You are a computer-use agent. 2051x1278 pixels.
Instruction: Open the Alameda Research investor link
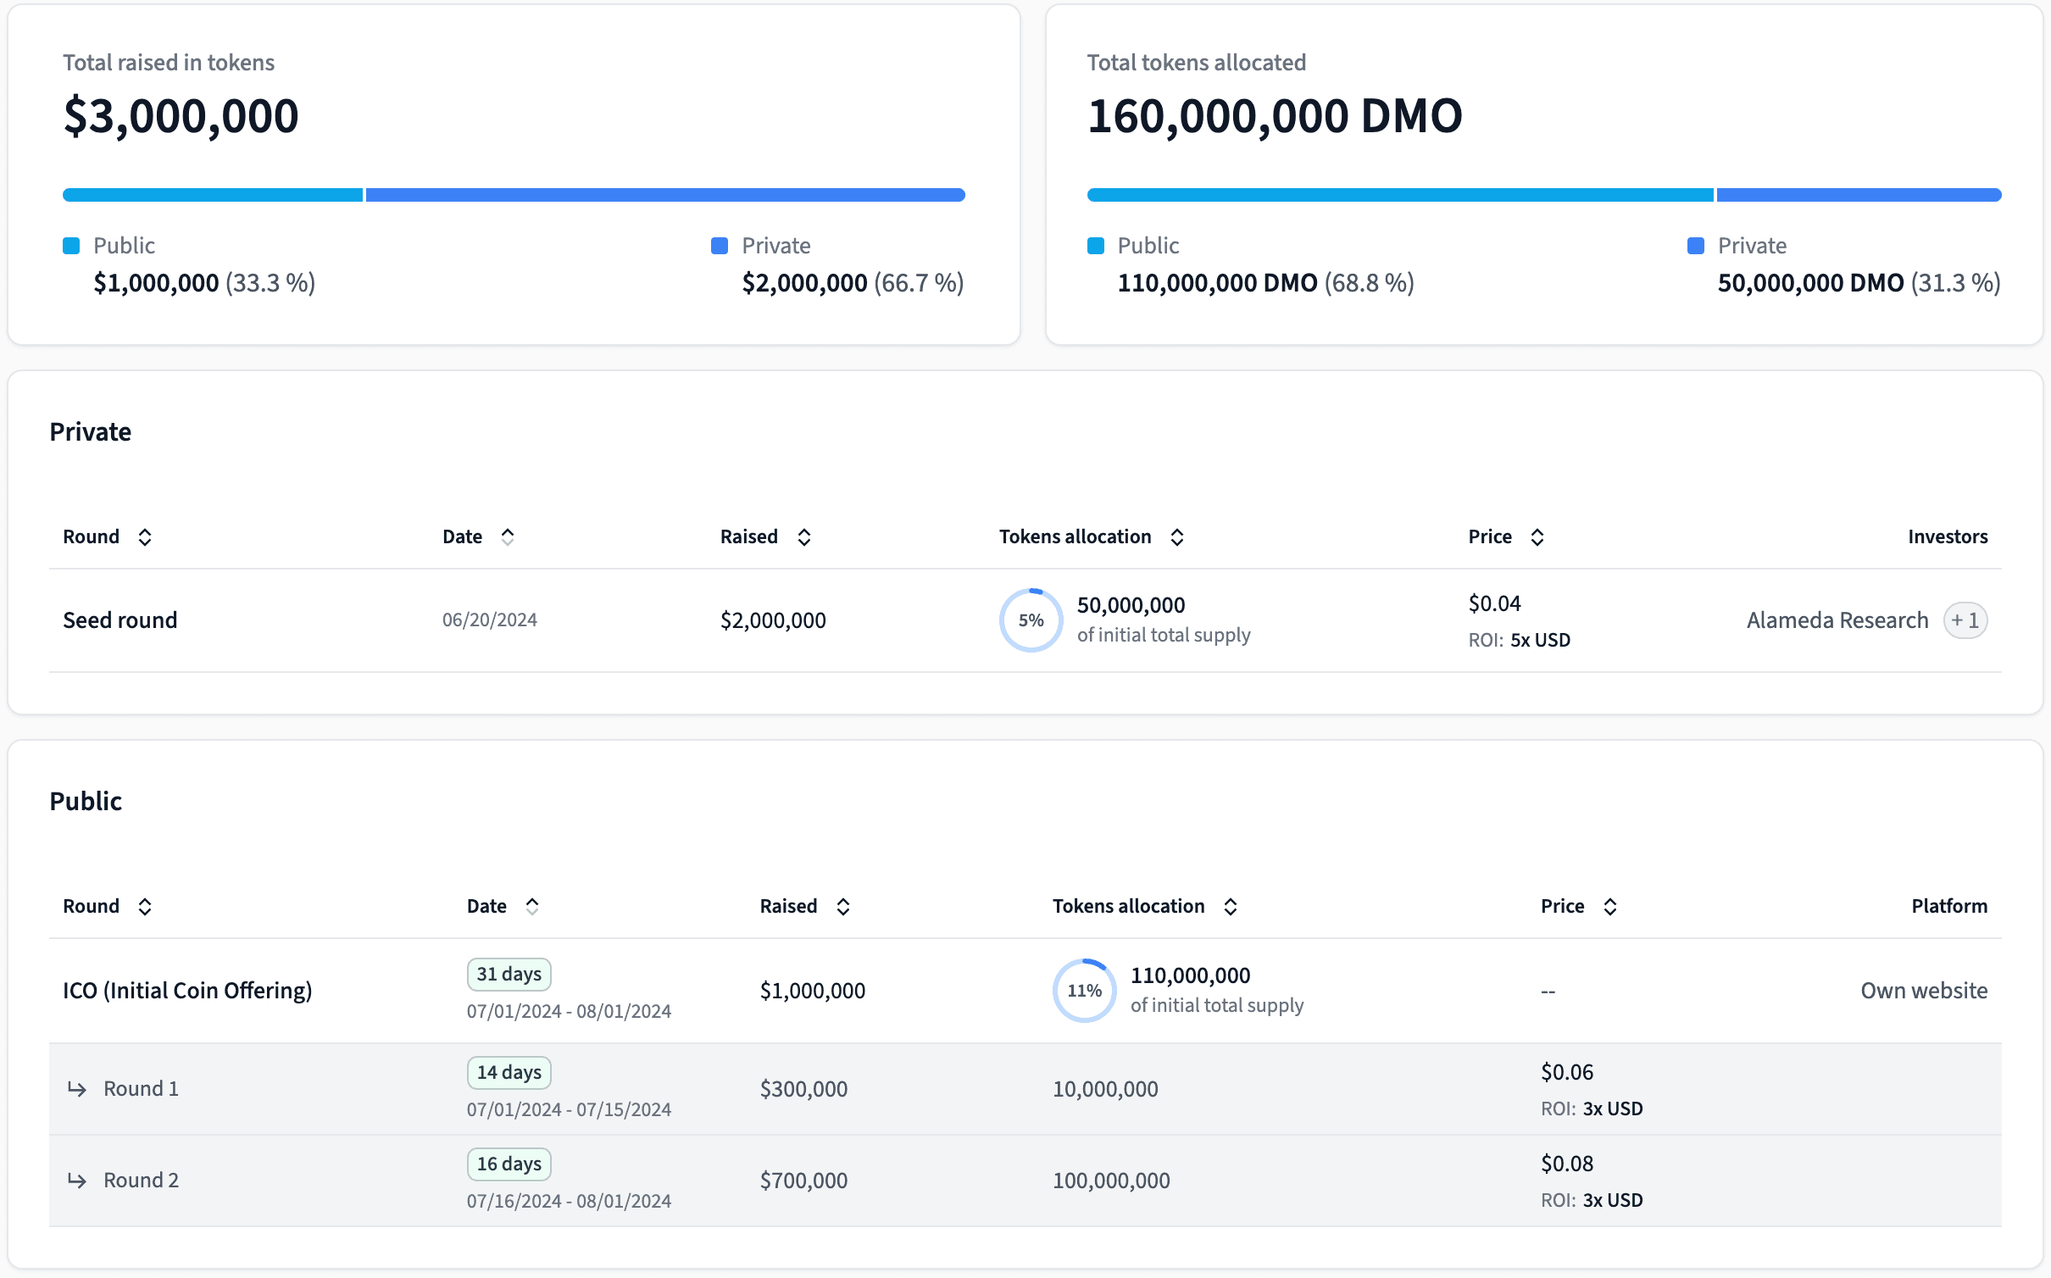[1837, 620]
